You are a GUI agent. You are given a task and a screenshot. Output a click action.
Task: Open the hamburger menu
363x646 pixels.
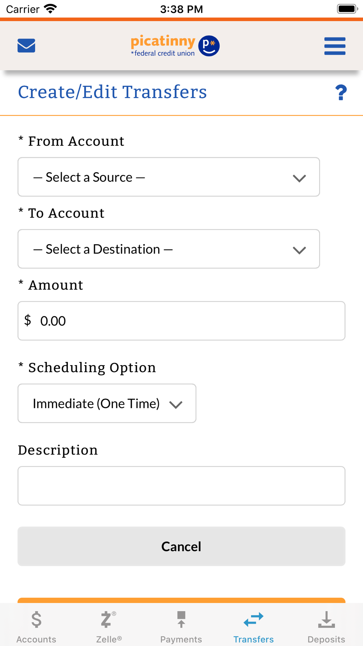pos(335,46)
